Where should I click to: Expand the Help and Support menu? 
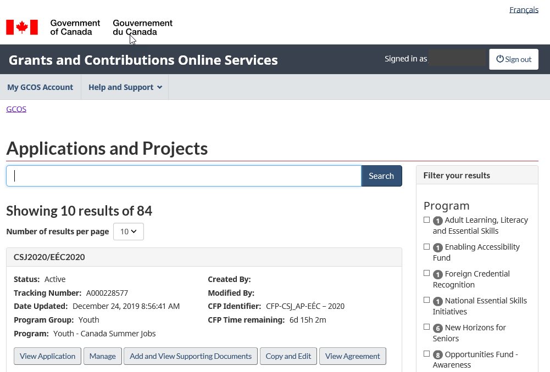click(125, 87)
